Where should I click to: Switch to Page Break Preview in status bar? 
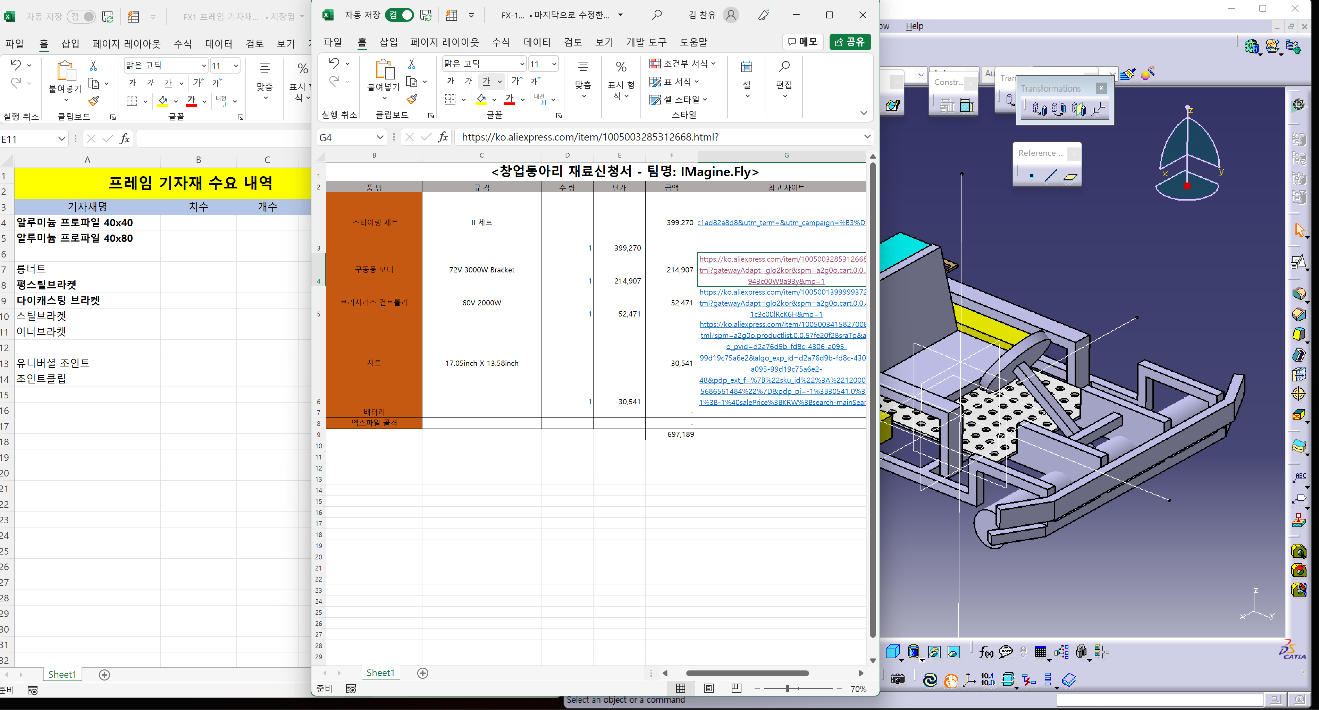(736, 688)
